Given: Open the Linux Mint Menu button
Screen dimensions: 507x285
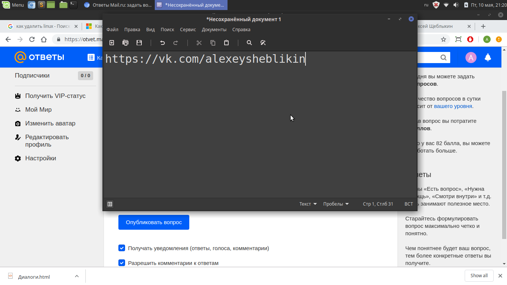Looking at the screenshot, I should tap(13, 5).
